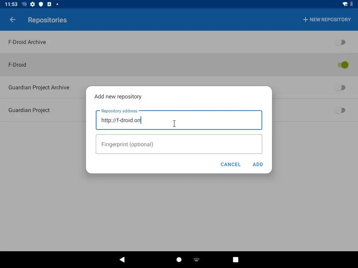The width and height of the screenshot is (358, 268).
Task: Tap the Wi-Fi signal status icon
Action: point(345,4)
